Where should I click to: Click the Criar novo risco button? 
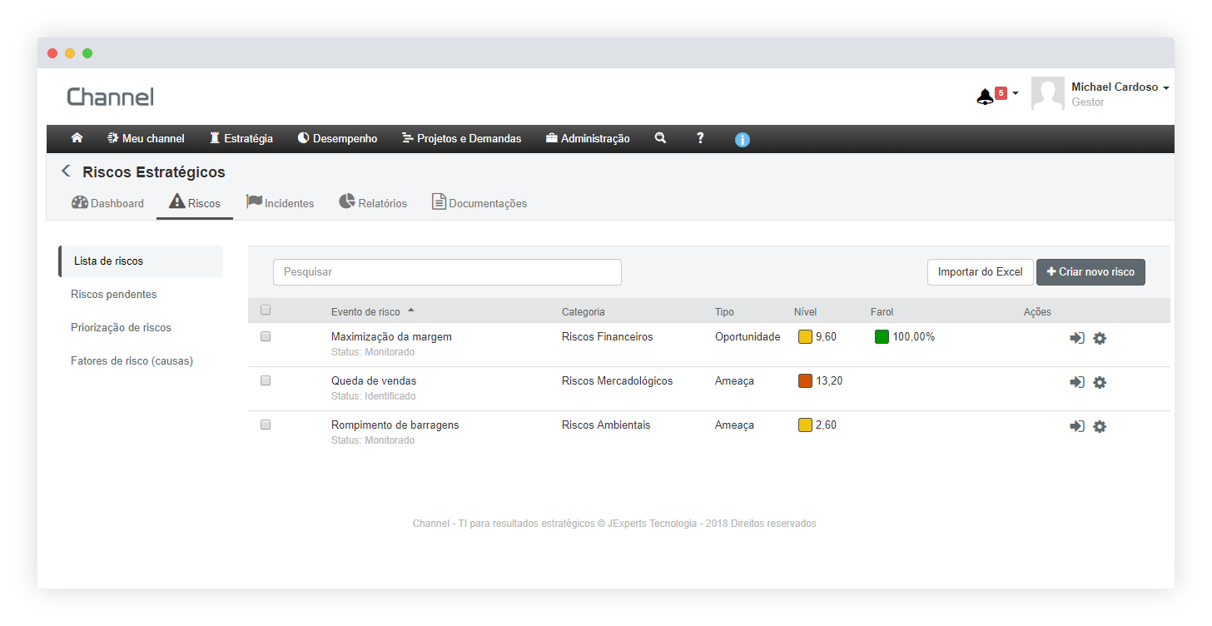point(1090,272)
